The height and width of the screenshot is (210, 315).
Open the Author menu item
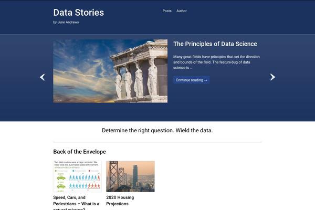coord(182,11)
